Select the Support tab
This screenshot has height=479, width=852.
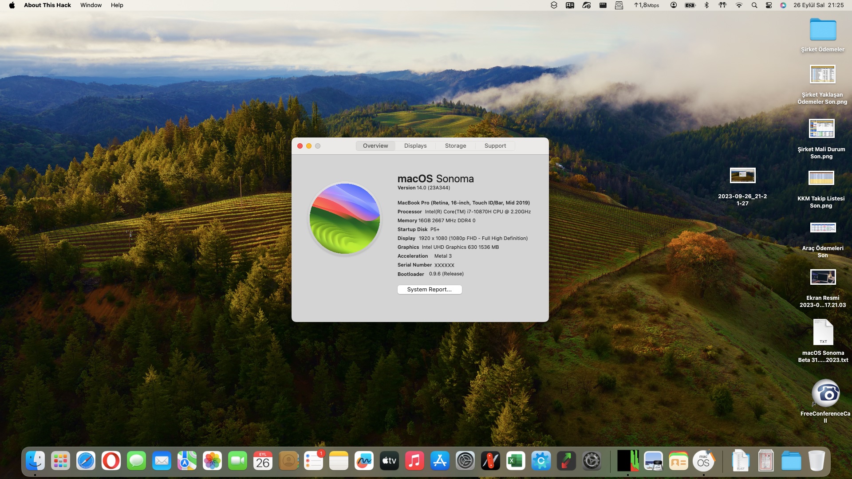point(495,145)
